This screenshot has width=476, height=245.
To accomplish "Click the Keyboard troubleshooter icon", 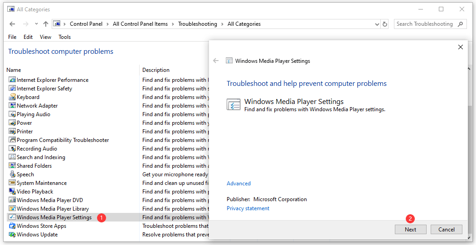I will pyautogui.click(x=12, y=97).
